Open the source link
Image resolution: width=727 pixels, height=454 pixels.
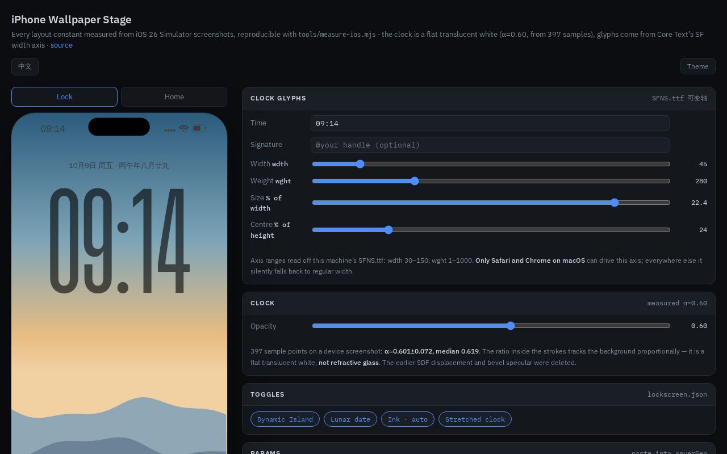(x=61, y=45)
